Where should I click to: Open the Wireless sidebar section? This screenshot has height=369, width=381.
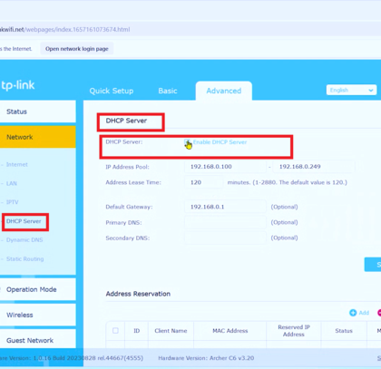38,315
